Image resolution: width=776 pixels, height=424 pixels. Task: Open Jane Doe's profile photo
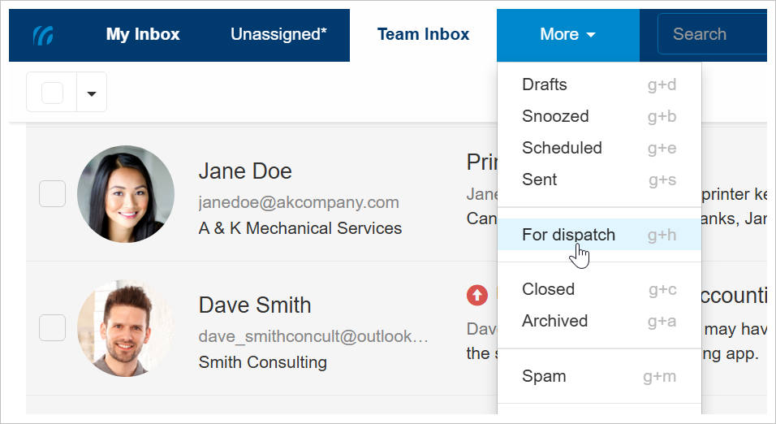126,194
